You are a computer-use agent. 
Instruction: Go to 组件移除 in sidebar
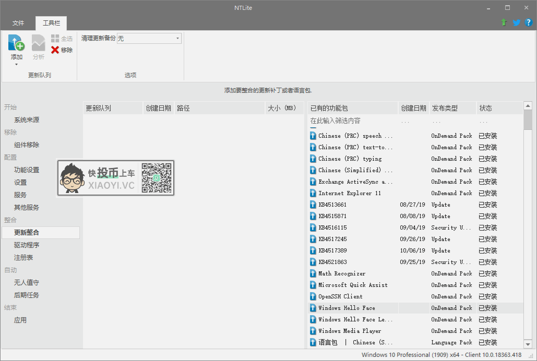tap(27, 145)
